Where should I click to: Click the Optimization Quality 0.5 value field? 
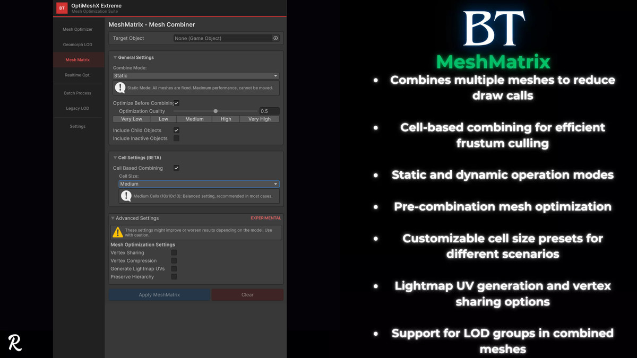point(269,111)
